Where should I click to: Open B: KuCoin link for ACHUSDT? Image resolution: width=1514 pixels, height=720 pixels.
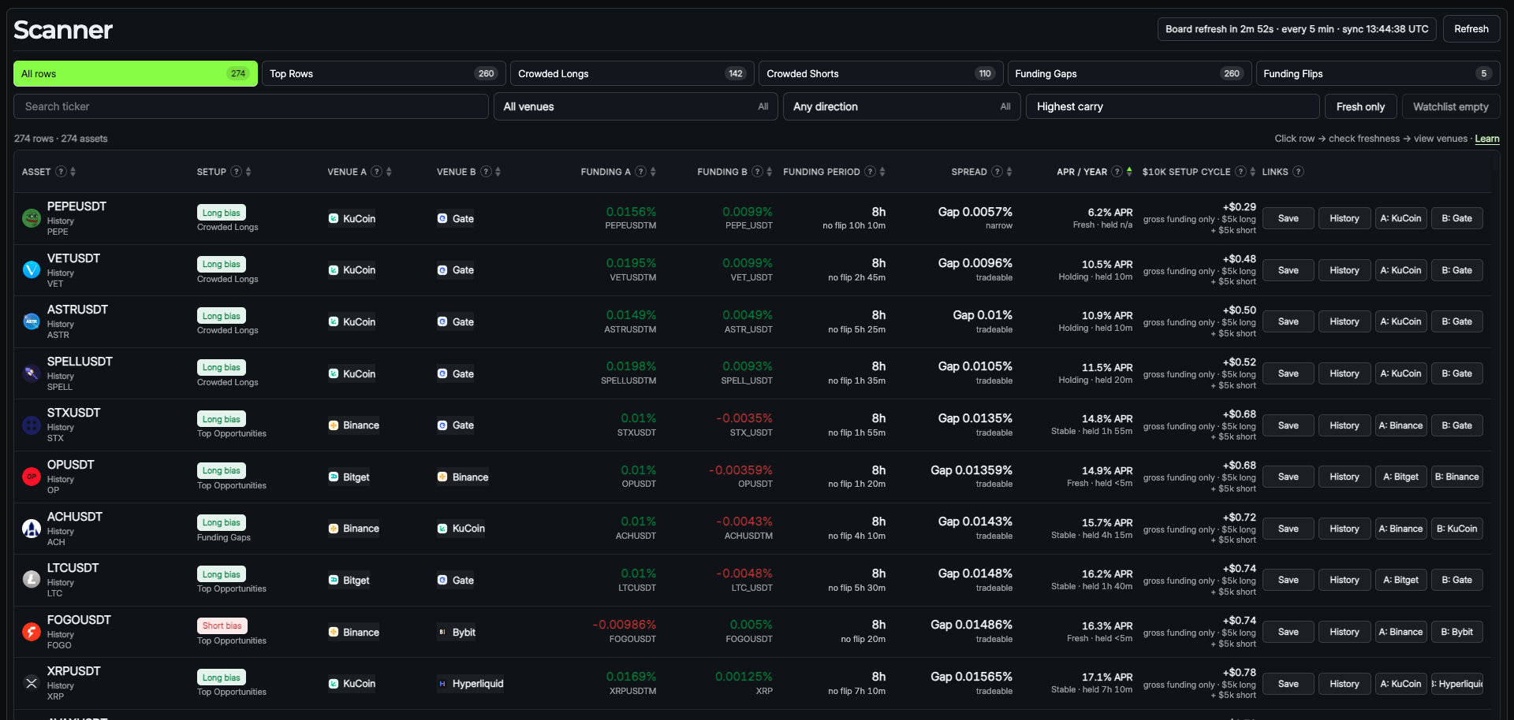pyautogui.click(x=1456, y=529)
